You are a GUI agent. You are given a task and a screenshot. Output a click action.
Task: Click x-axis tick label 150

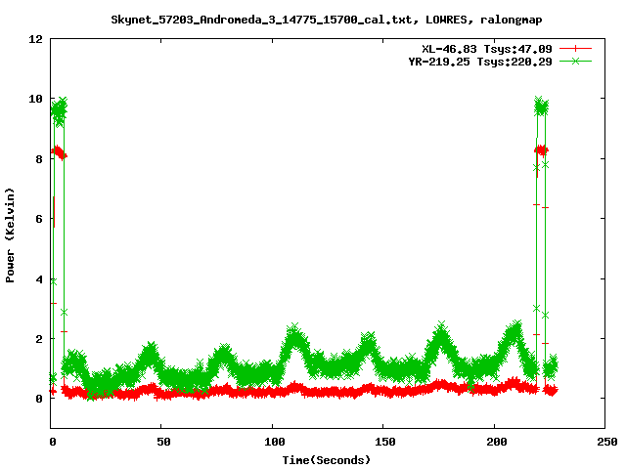coord(385,442)
